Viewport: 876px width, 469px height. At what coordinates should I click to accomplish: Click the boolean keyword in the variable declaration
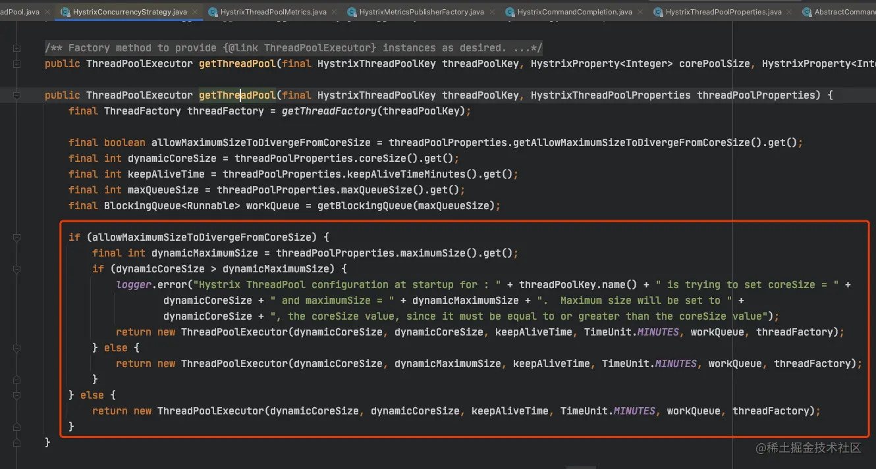tap(124, 143)
